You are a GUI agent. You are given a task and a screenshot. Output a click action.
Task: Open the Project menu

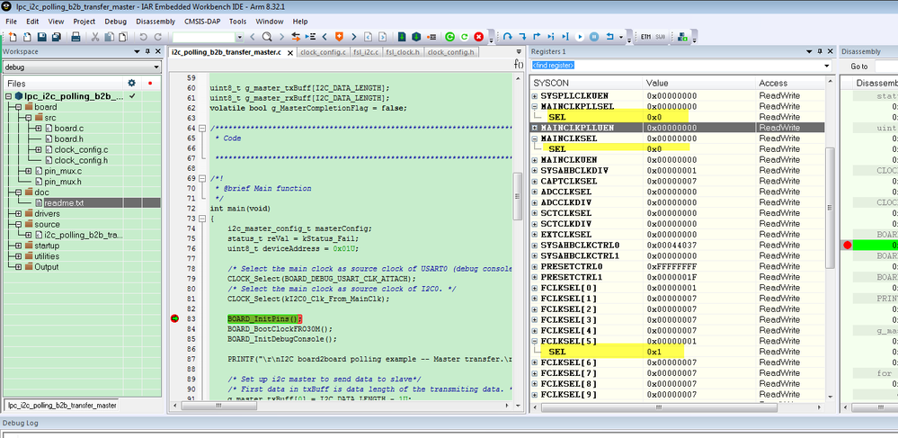point(84,22)
